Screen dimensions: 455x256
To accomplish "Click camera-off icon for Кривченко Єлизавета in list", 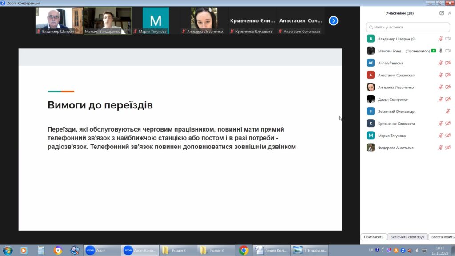I will [448, 124].
